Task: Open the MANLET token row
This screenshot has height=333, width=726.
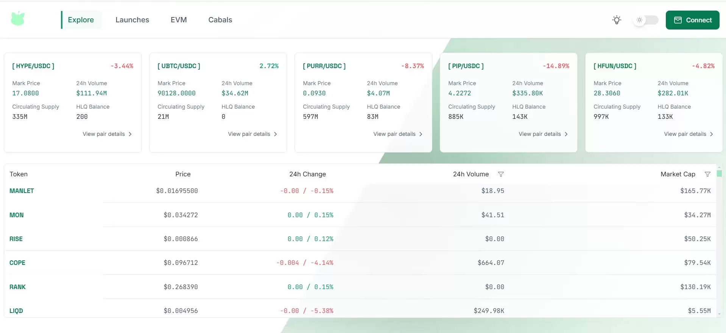Action: pyautogui.click(x=22, y=191)
